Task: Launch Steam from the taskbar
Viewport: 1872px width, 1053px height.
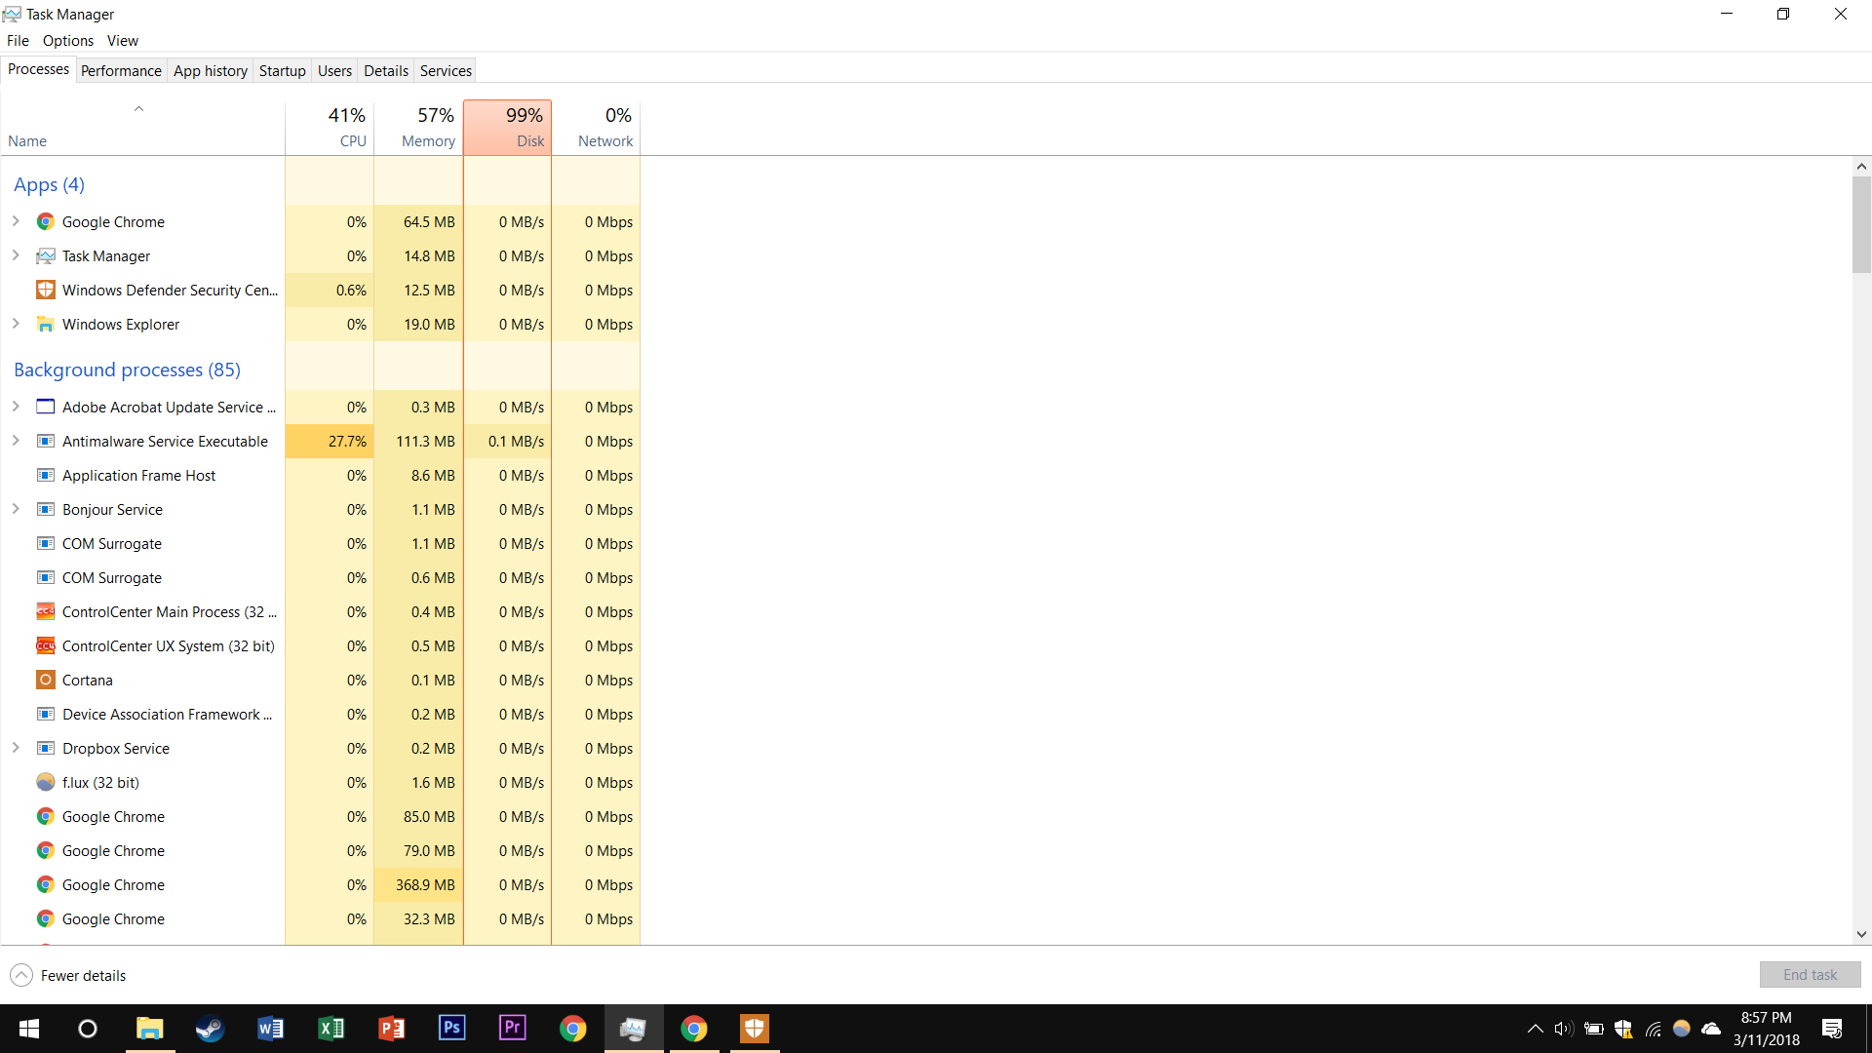Action: [210, 1029]
